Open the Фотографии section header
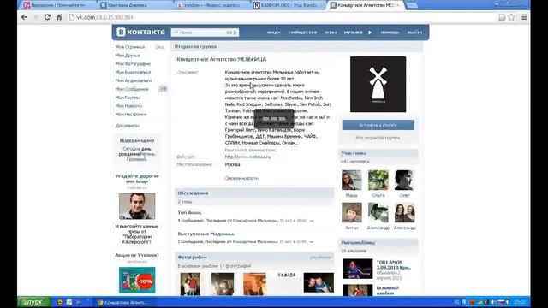 254,257
